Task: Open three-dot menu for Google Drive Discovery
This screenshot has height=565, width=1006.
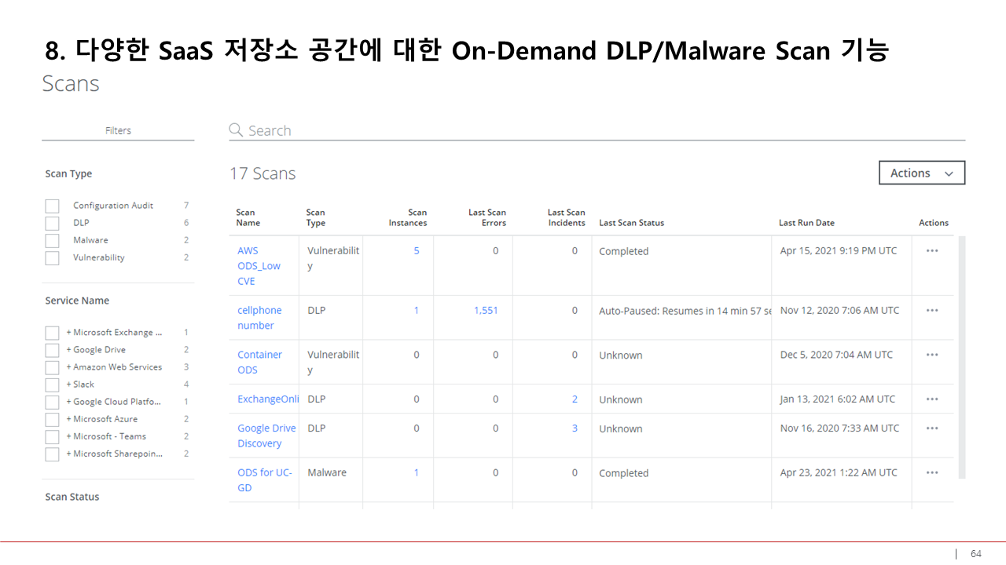Action: (932, 428)
